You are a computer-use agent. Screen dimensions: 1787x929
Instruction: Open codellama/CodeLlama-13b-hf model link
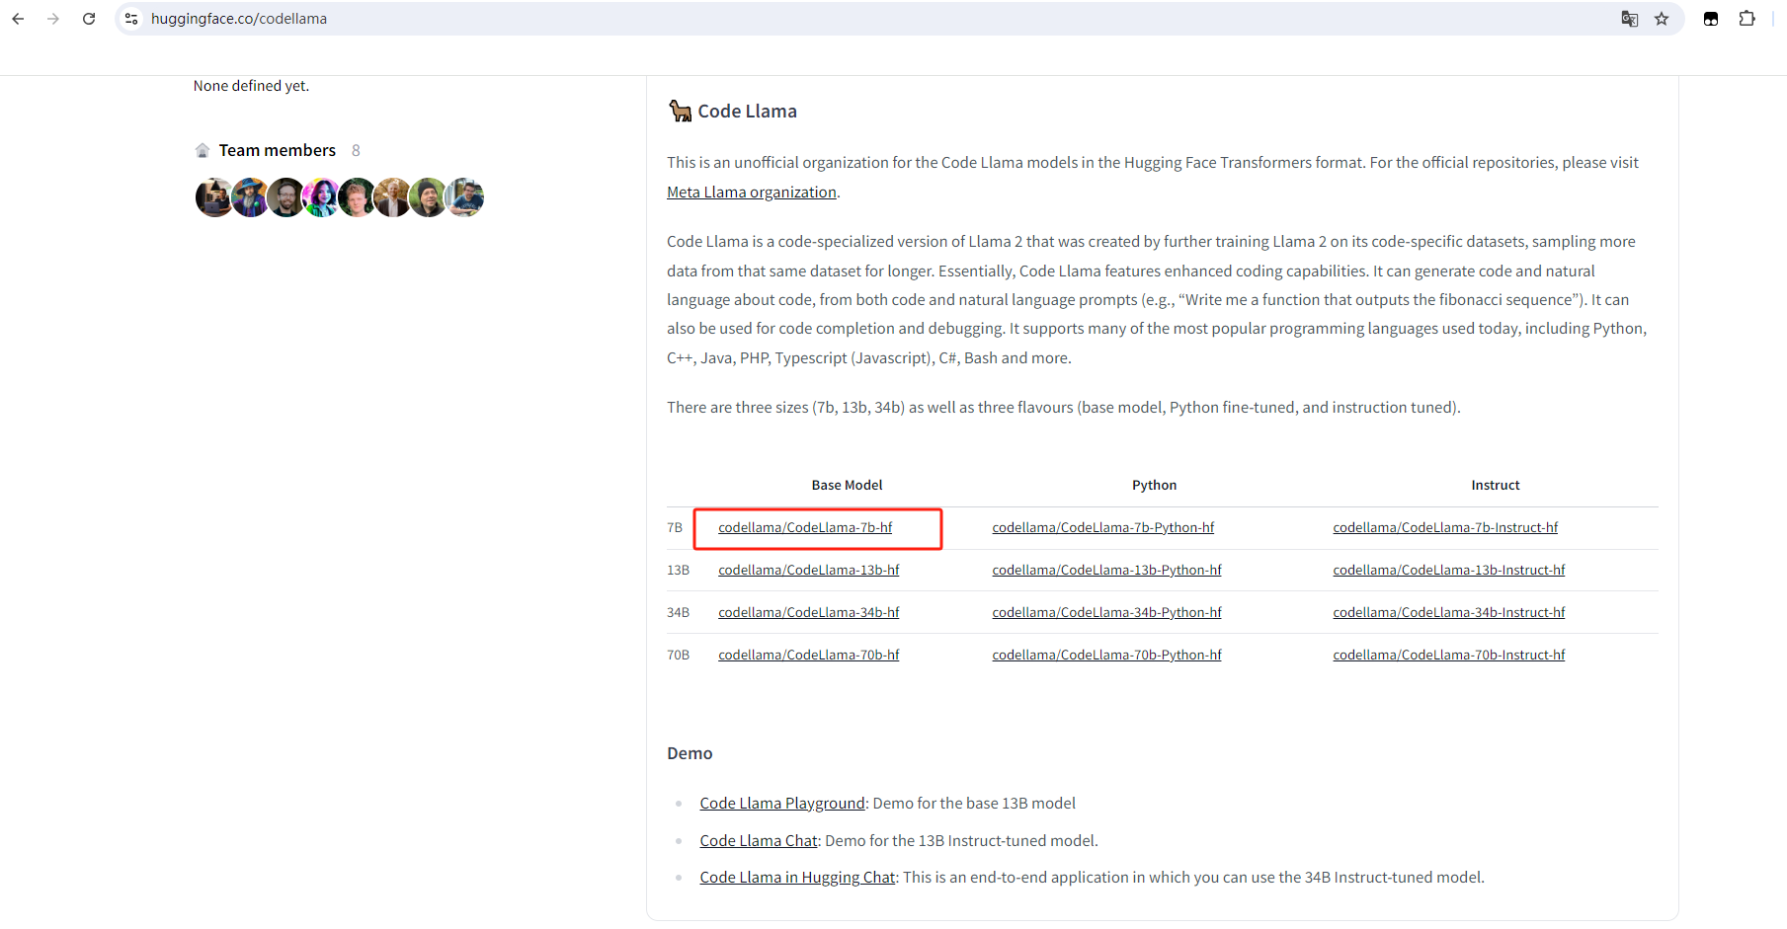(x=809, y=571)
